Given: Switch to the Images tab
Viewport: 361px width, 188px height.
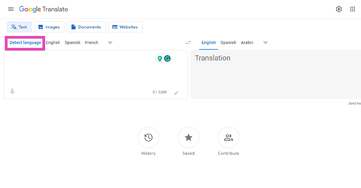Looking at the screenshot, I should click(x=49, y=27).
